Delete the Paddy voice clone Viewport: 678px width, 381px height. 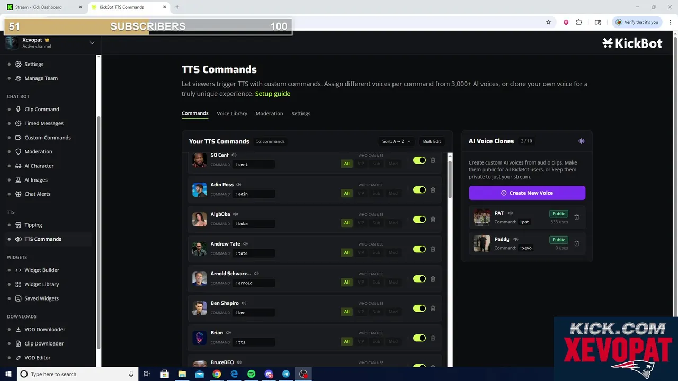(x=577, y=243)
